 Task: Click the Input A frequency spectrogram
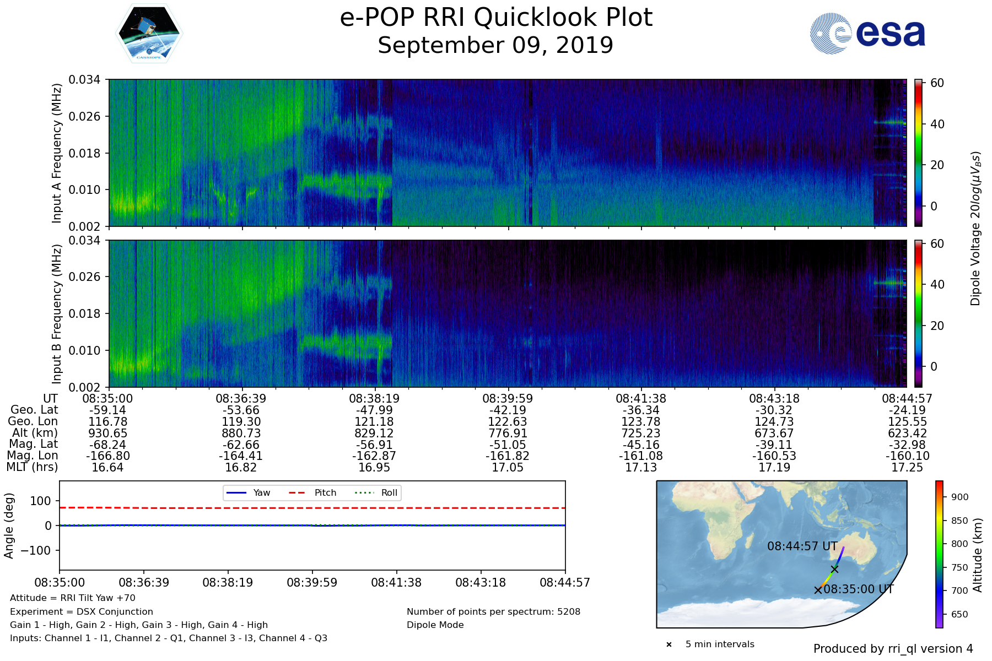tap(507, 153)
